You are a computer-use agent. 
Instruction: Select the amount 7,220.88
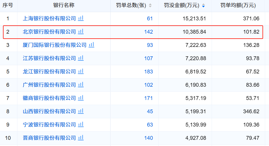196,58
